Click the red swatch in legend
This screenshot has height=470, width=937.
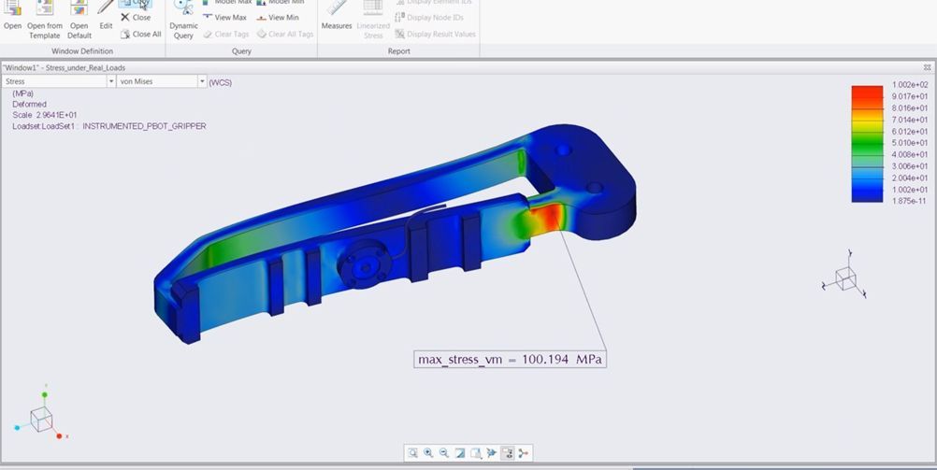(867, 92)
